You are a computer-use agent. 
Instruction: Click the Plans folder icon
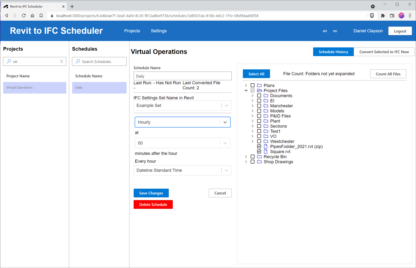pos(259,85)
